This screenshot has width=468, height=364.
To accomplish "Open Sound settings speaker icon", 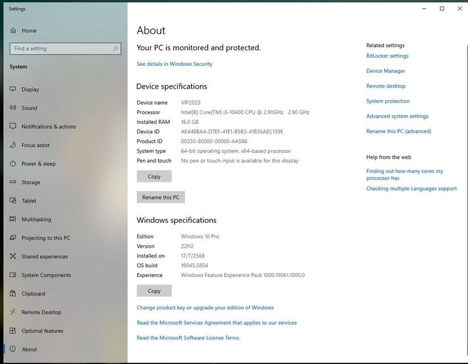I will pos(13,108).
